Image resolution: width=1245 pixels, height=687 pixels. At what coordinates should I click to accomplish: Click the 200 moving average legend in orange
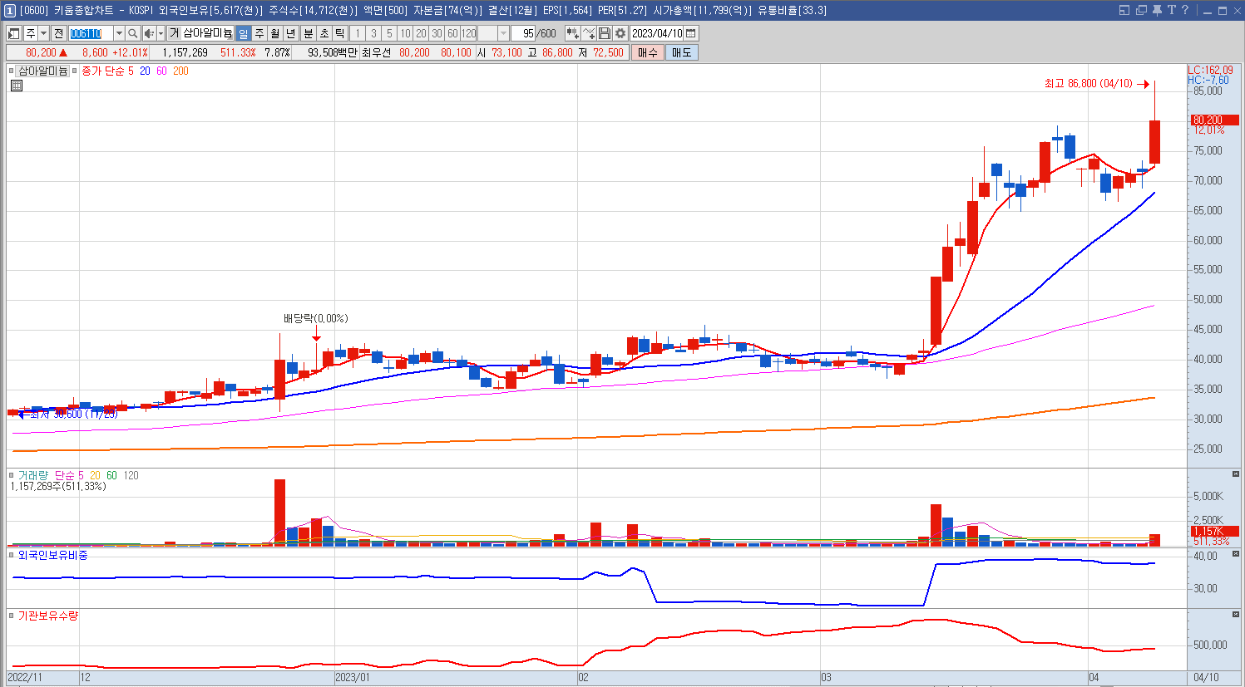tap(180, 71)
